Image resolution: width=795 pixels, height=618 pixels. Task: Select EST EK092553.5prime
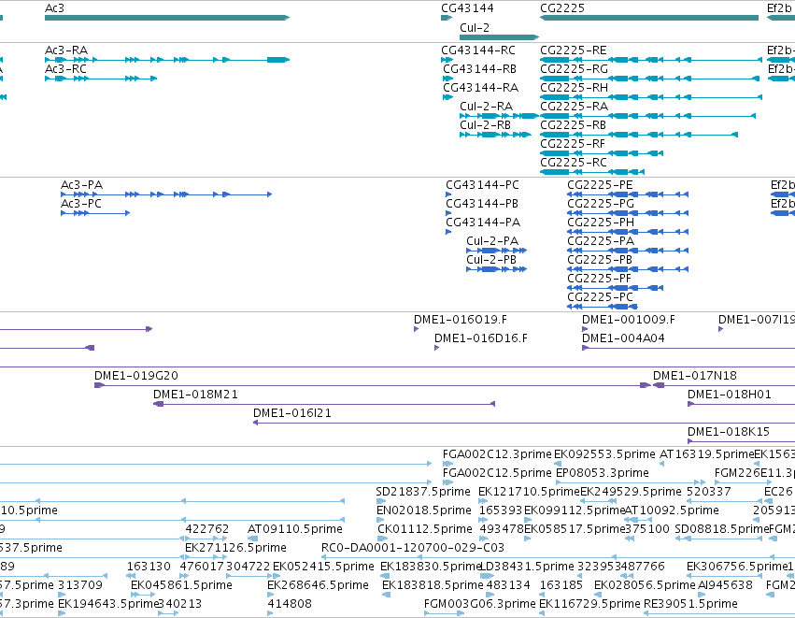604,454
